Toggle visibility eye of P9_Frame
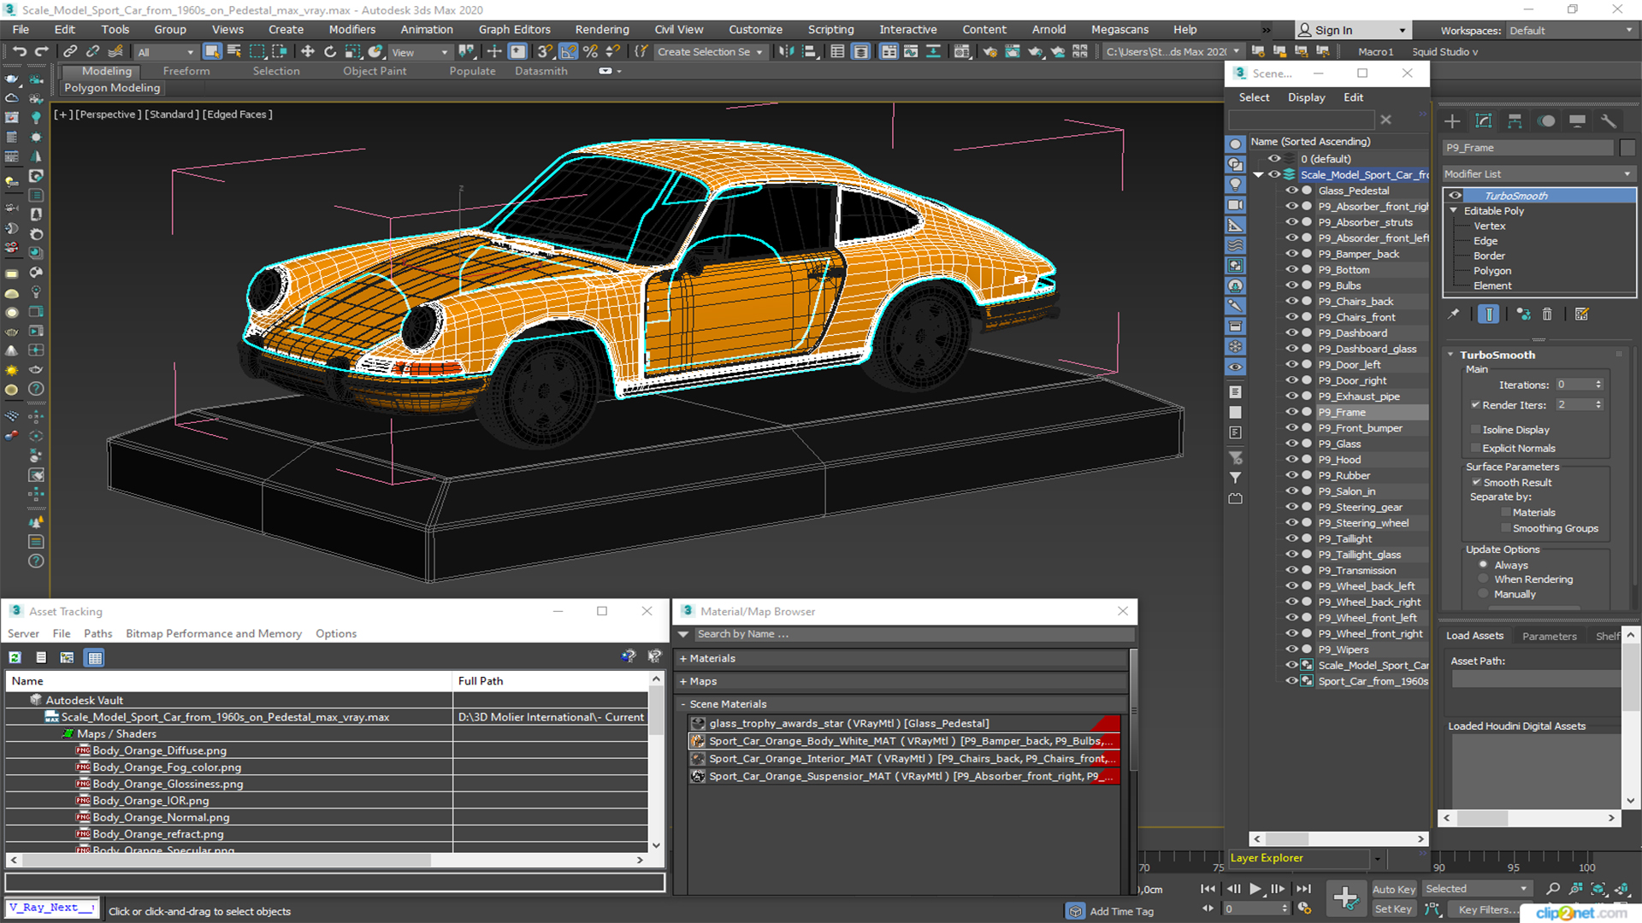The width and height of the screenshot is (1642, 923). [1291, 412]
